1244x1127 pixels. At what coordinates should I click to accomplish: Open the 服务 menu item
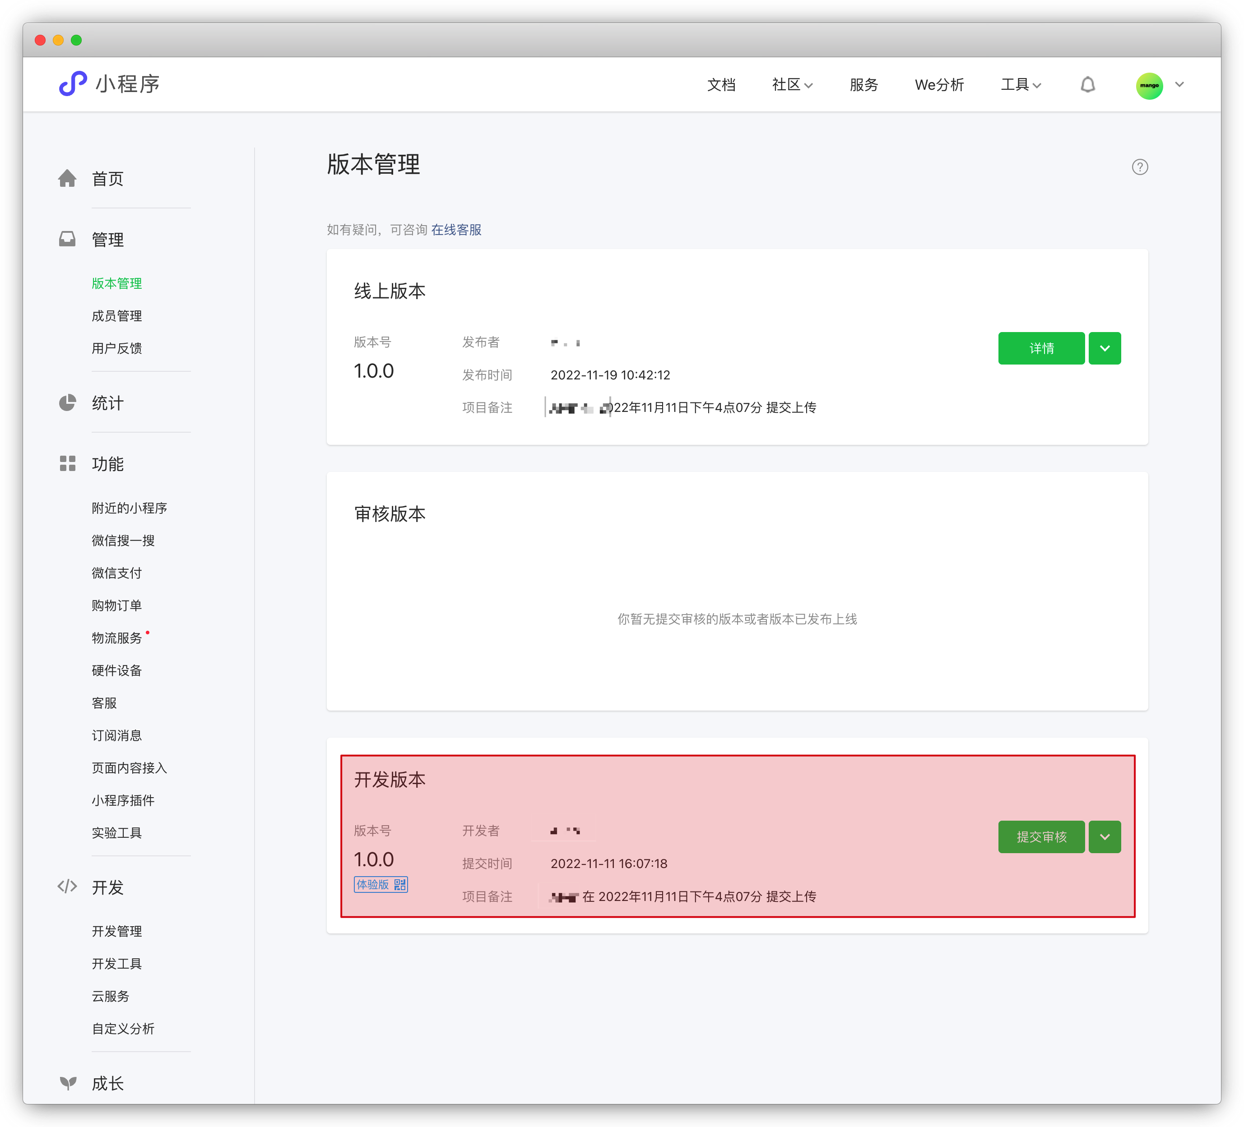point(863,84)
